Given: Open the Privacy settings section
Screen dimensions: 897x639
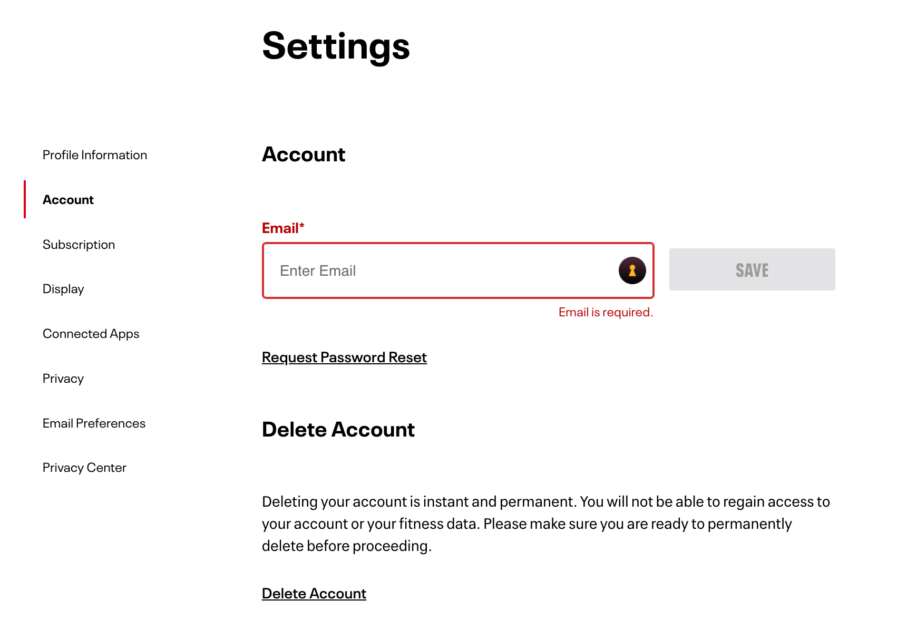Looking at the screenshot, I should click(x=63, y=379).
